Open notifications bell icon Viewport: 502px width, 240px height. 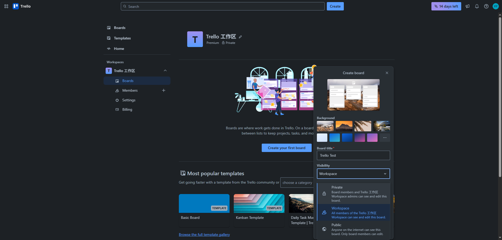pos(477,6)
